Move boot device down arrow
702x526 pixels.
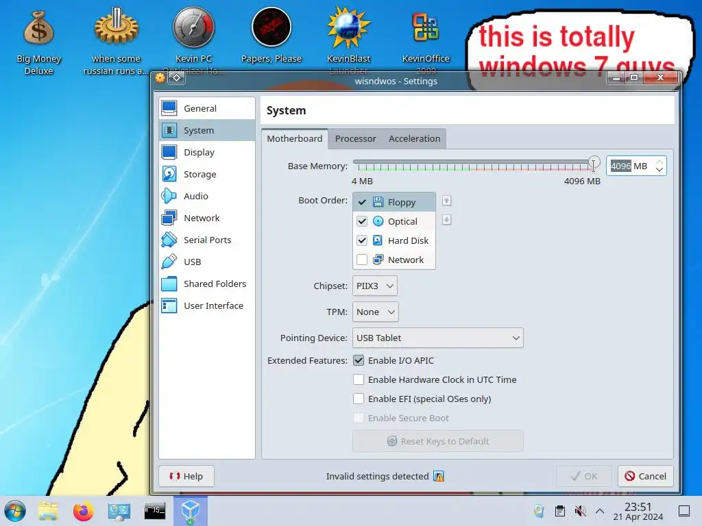tap(446, 220)
